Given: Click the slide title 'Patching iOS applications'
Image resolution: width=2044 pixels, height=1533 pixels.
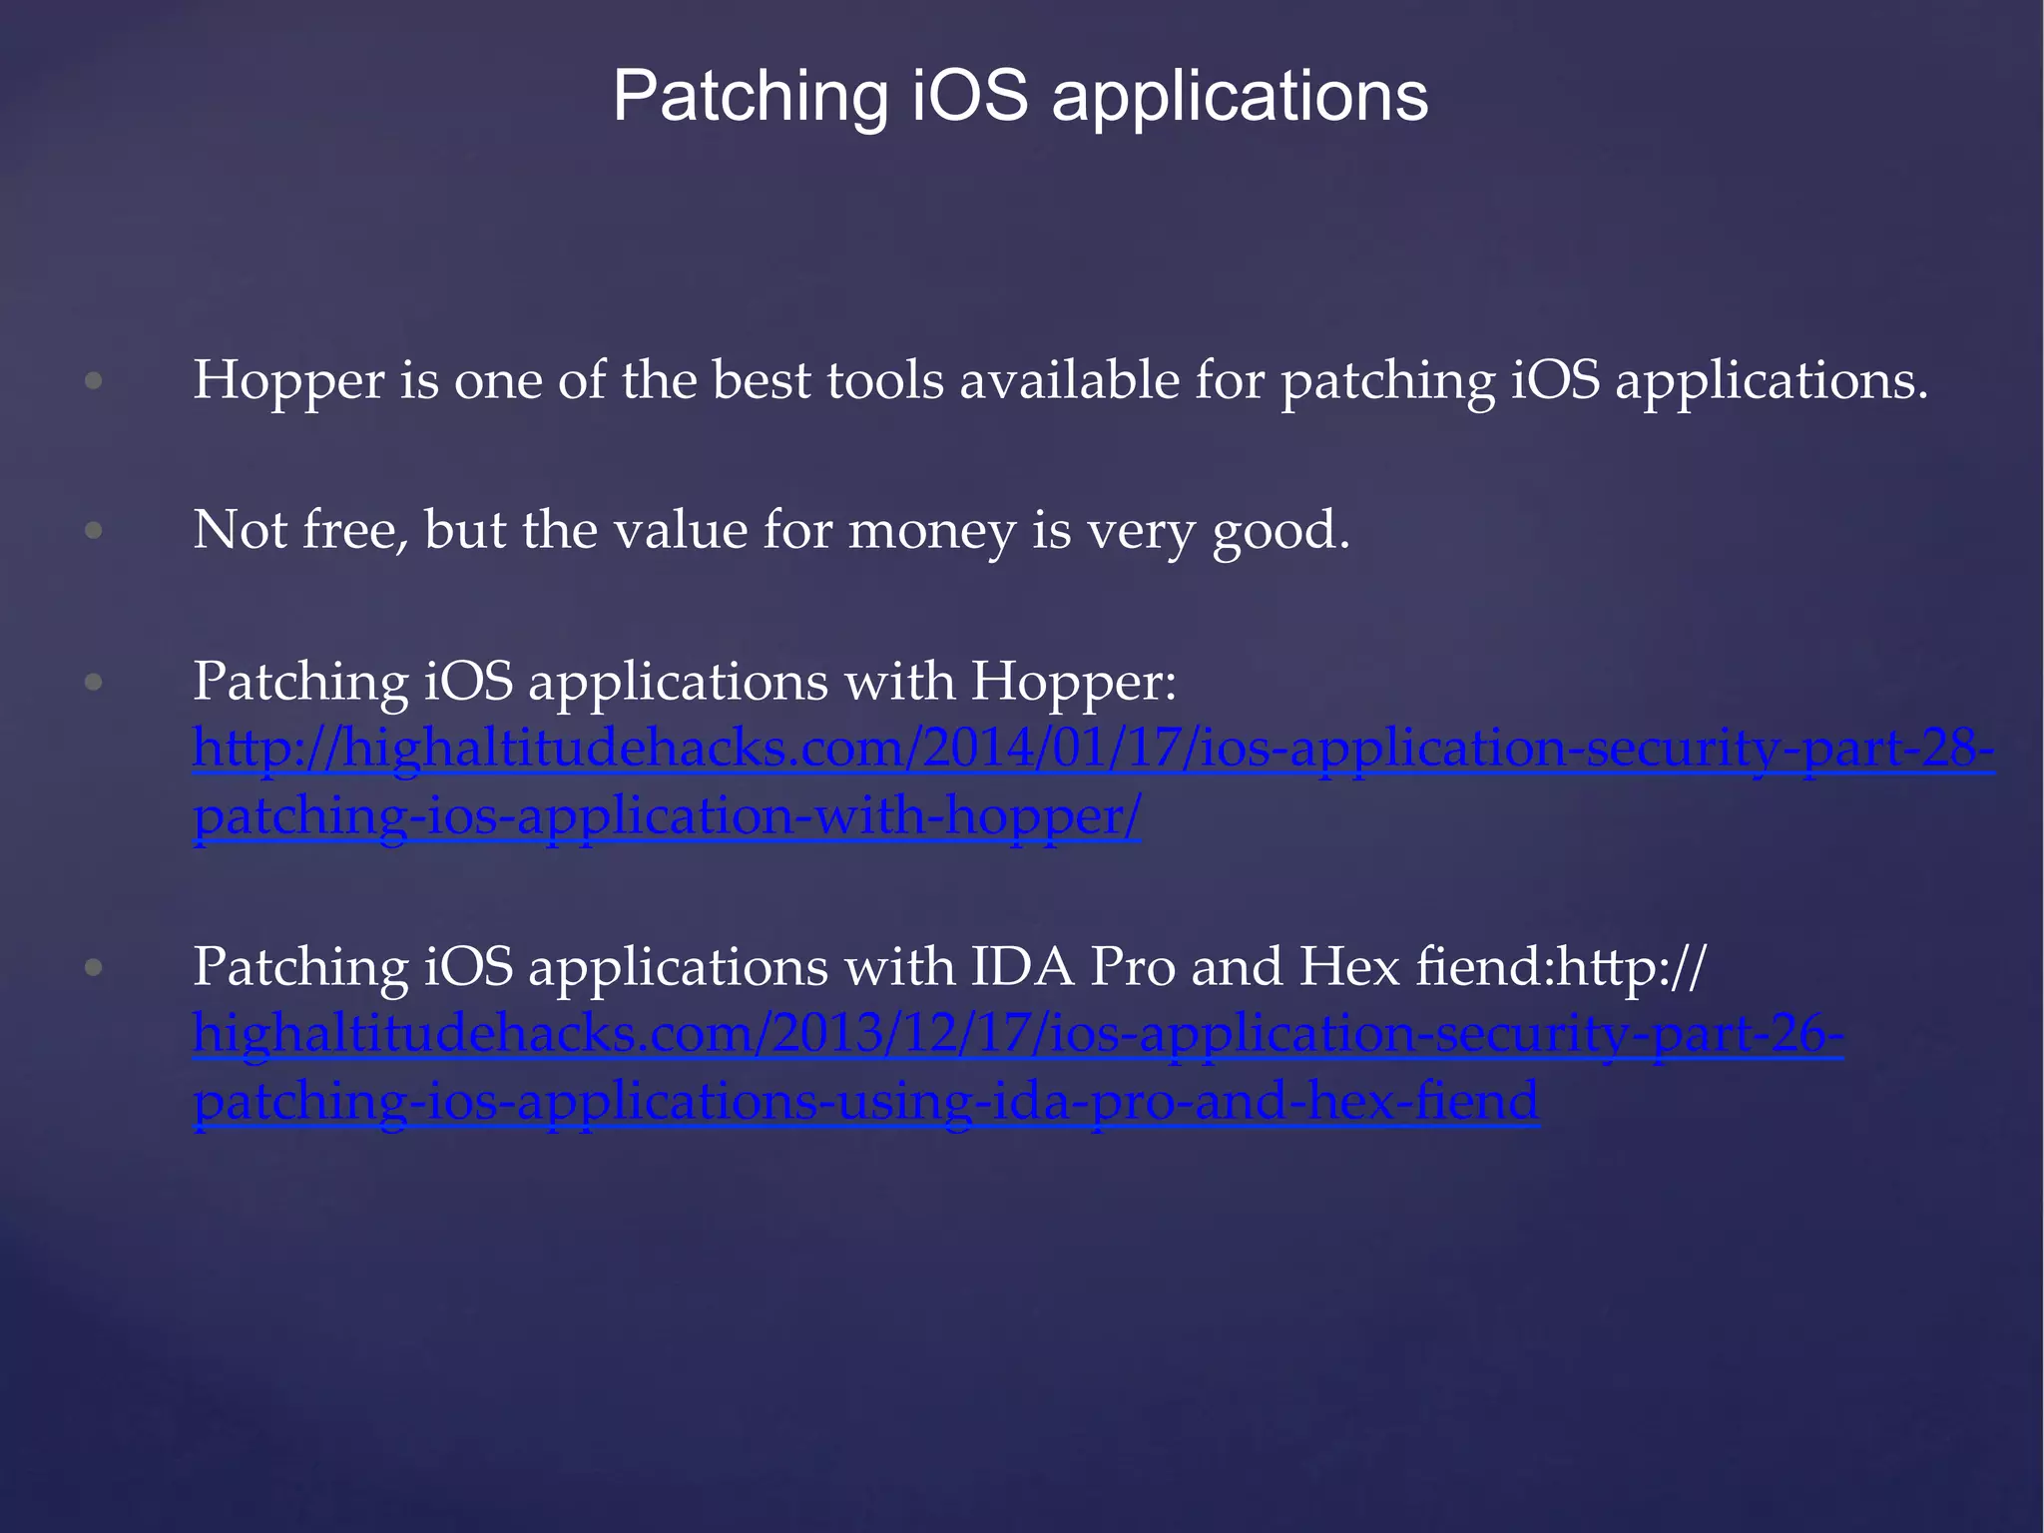Looking at the screenshot, I should pyautogui.click(x=1021, y=99).
